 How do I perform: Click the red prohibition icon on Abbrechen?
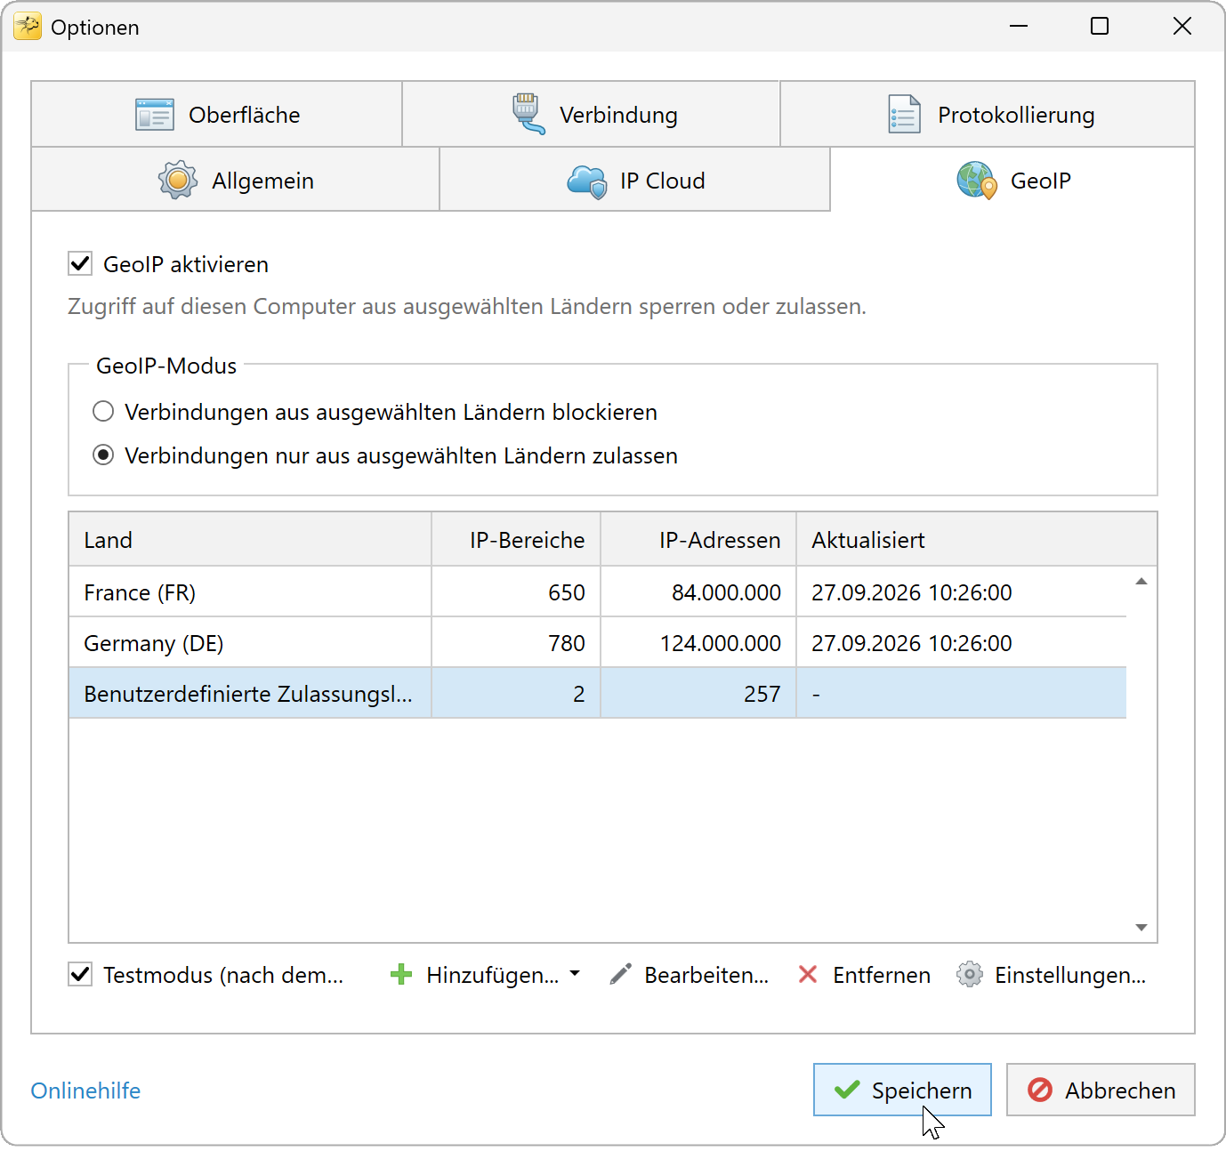coord(1040,1090)
